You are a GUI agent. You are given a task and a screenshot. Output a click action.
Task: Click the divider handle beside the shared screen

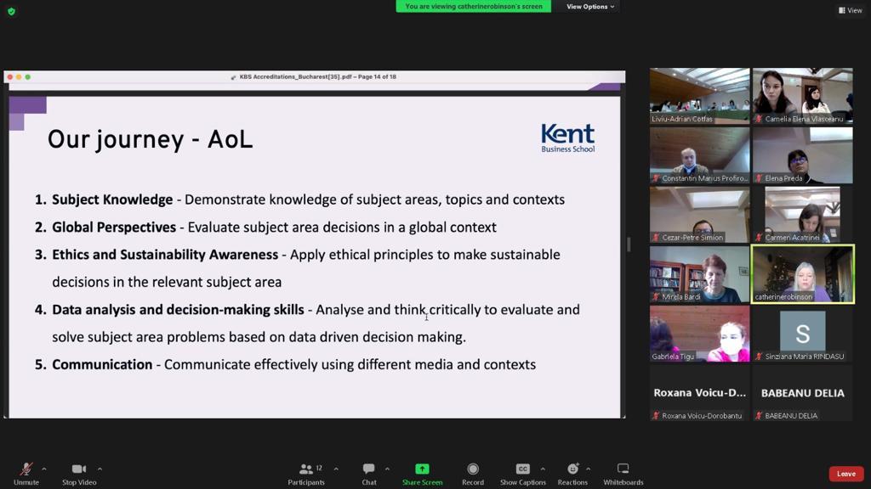(629, 244)
